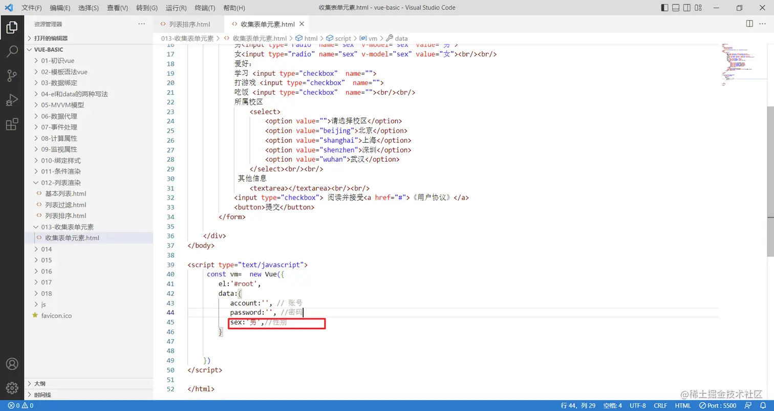
Task: Open the 文件(F) menu
Action: tap(32, 8)
